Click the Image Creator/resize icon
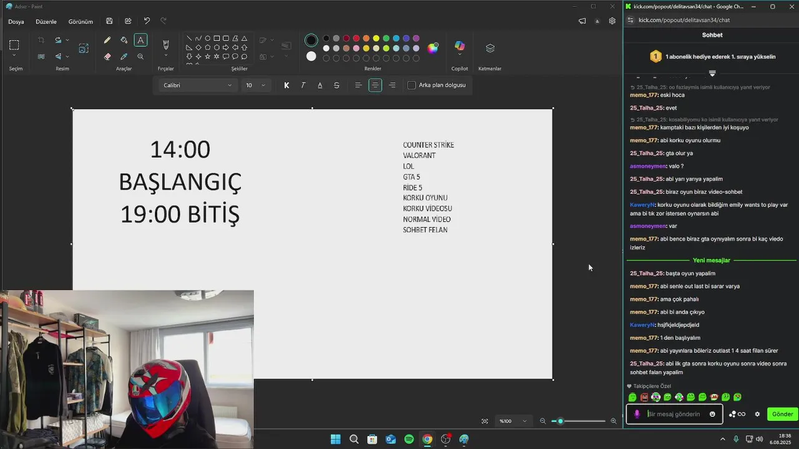Screen dimensions: 799x449 pos(84,48)
